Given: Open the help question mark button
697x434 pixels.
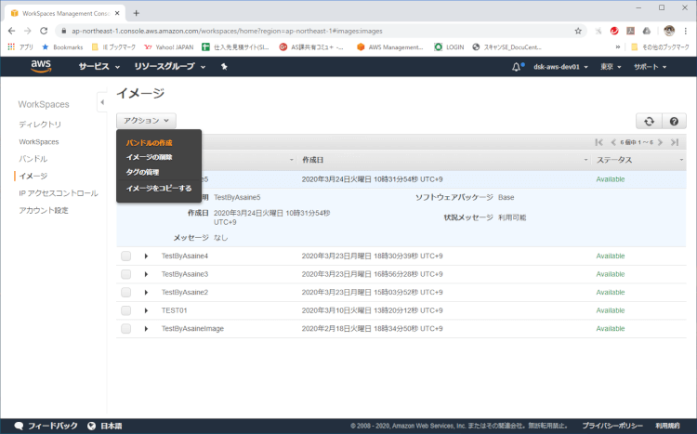Looking at the screenshot, I should point(673,121).
